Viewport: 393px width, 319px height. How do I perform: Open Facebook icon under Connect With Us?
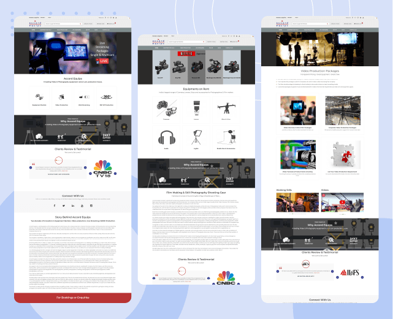point(55,206)
